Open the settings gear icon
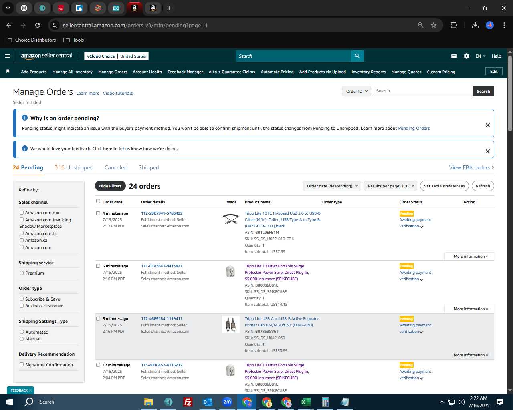Image resolution: width=513 pixels, height=410 pixels. coord(467,56)
